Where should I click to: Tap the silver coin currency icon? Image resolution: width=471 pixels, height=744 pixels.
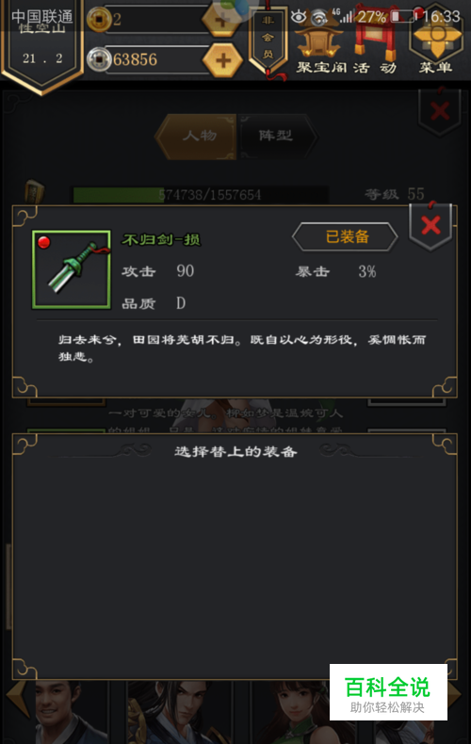(99, 59)
